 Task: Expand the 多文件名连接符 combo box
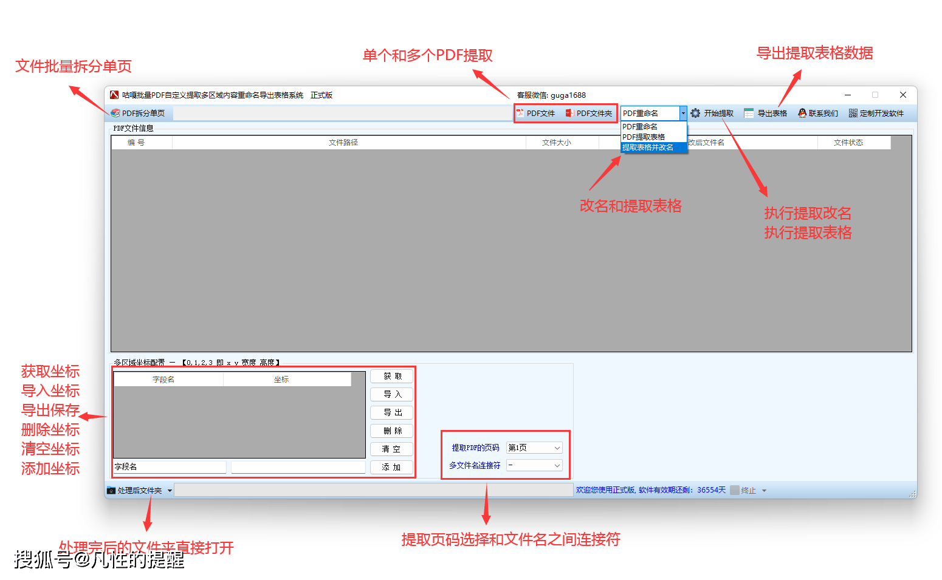[x=557, y=465]
